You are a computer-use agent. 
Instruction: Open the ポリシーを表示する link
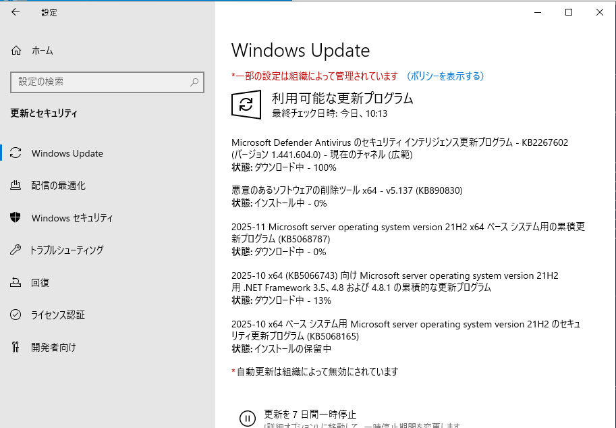[x=445, y=76]
